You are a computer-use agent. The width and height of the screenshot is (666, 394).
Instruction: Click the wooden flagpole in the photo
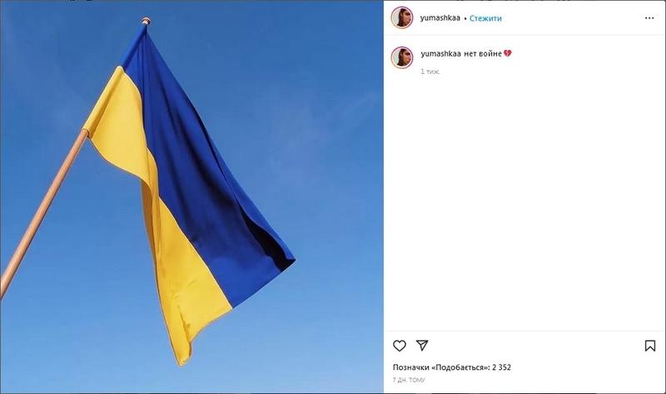(x=42, y=212)
